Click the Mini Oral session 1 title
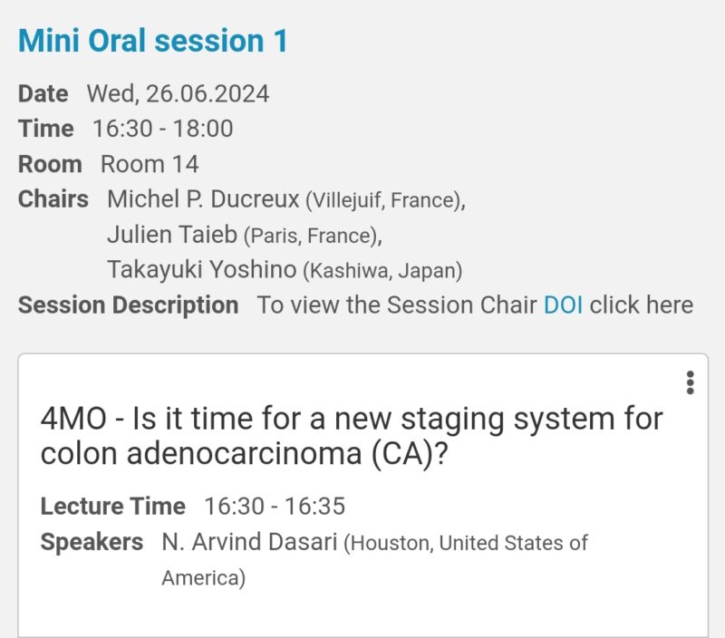 (153, 41)
